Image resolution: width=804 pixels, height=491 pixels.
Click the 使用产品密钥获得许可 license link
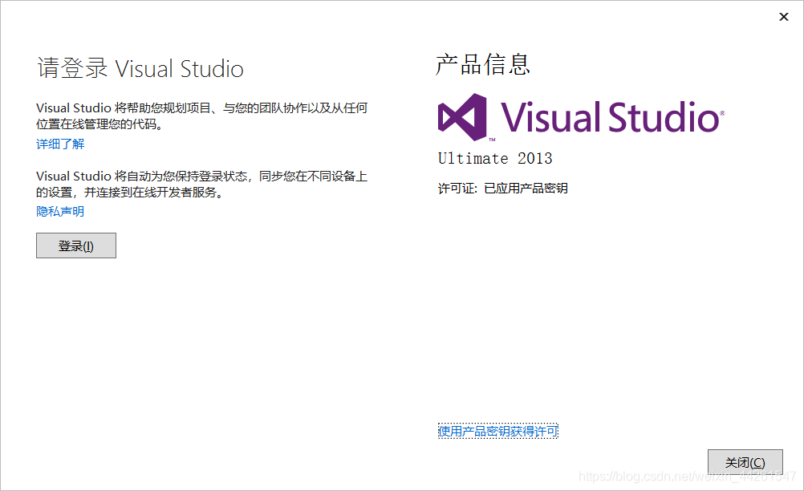click(x=497, y=431)
